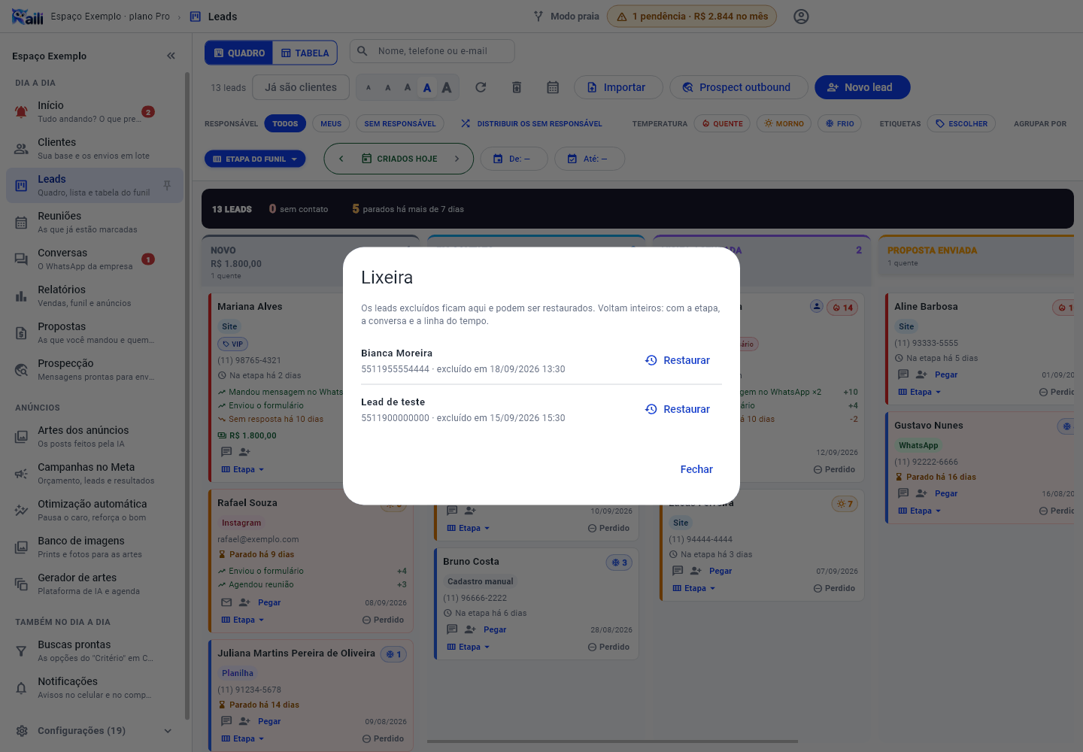The image size is (1083, 752).
Task: Open the ETAPA DO FUNIL dropdown
Action: [x=255, y=159]
